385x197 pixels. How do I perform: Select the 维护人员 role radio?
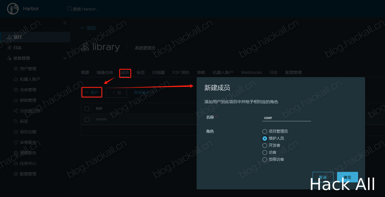265,139
